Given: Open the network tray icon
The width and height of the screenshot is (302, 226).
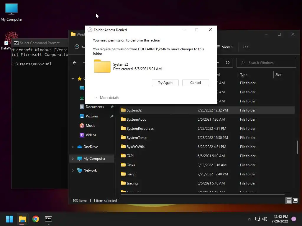Looking at the screenshot, I should pos(257,219).
